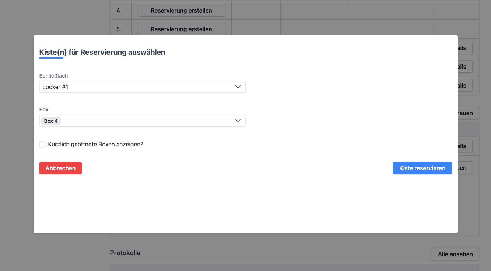This screenshot has height=271, width=491.
Task: Click the 'Box' field label
Action: 44,110
